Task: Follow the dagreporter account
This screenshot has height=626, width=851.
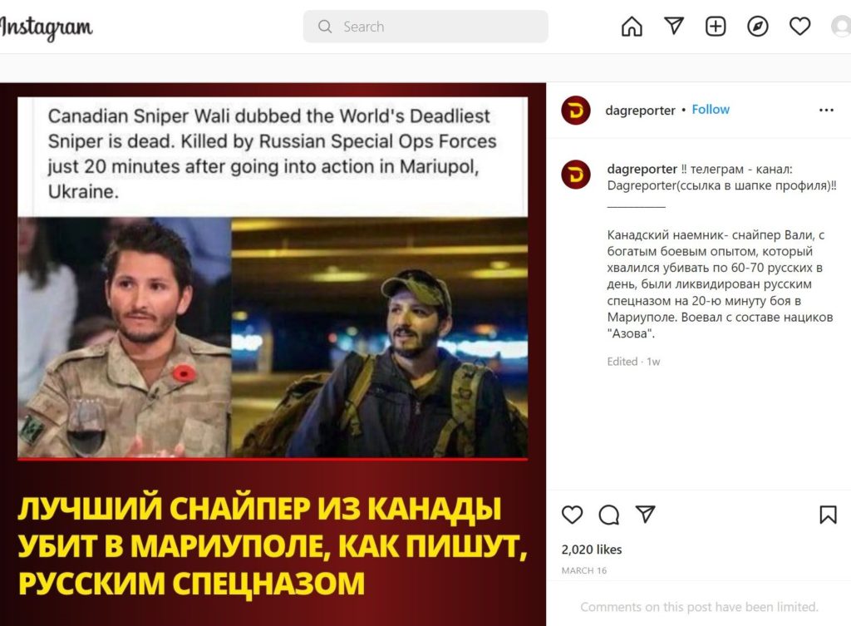Action: pyautogui.click(x=711, y=110)
